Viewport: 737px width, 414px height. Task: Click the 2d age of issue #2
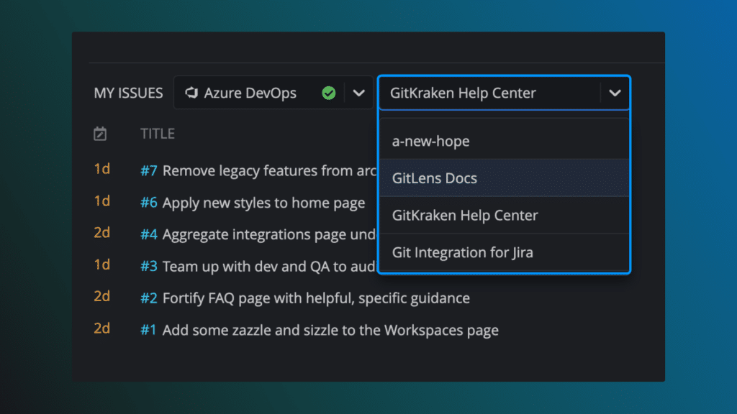[102, 296]
